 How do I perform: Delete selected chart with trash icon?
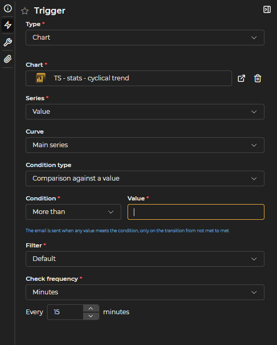(258, 78)
